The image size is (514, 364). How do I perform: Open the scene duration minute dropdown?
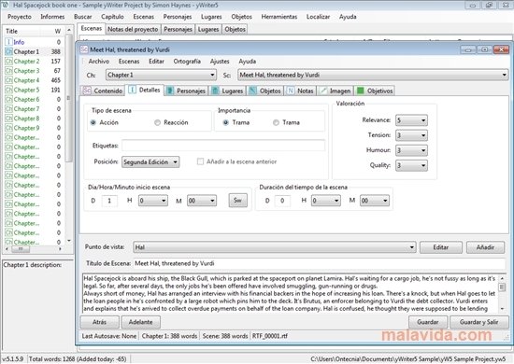(x=375, y=201)
